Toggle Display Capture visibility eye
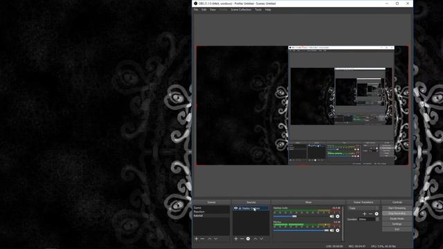 [235, 208]
